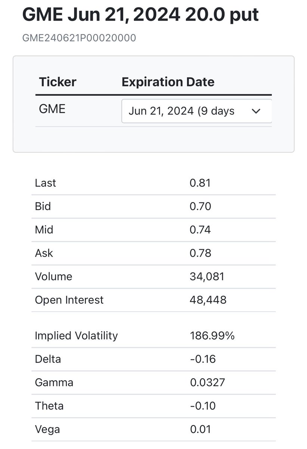
Task: Click the Open Interest value 48,448
Action: [x=208, y=300]
